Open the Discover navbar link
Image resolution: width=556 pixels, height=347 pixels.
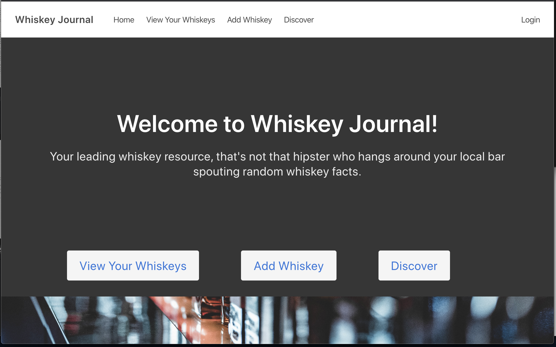tap(299, 20)
